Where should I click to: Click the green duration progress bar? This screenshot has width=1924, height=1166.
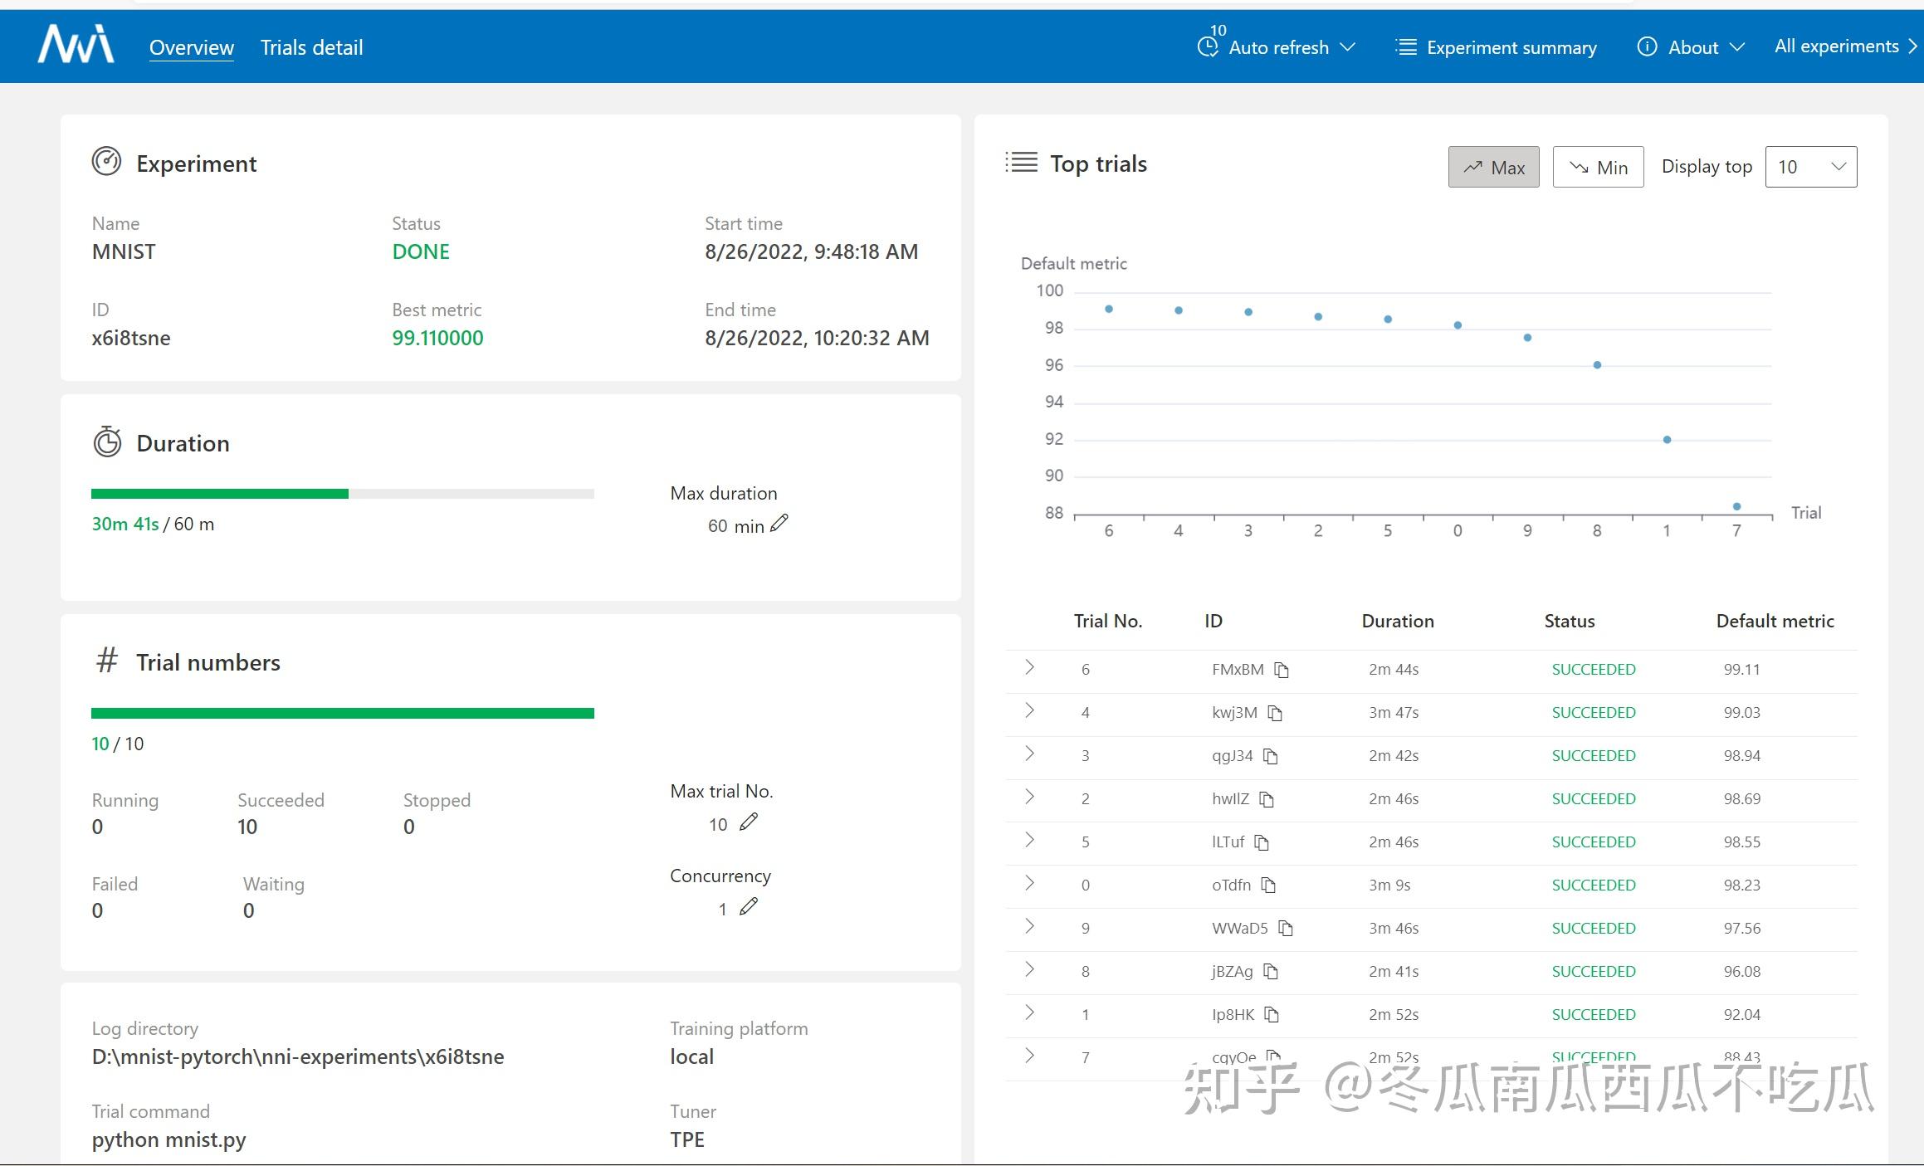tap(219, 493)
